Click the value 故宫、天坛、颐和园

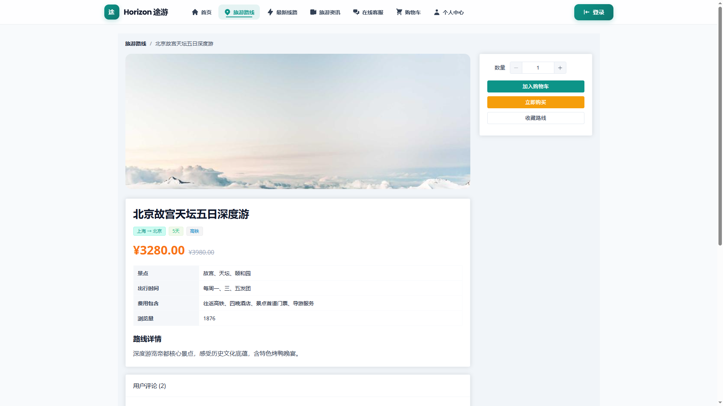click(227, 273)
